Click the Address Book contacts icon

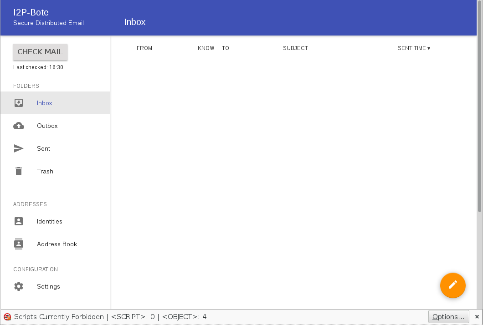(19, 244)
